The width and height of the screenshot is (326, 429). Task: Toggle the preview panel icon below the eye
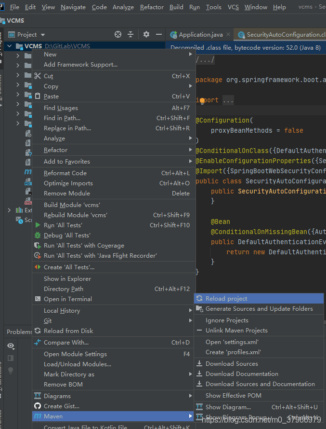11,358
